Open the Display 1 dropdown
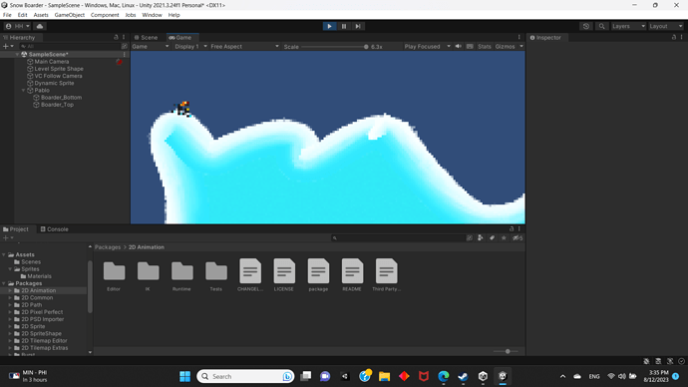The image size is (688, 387). [x=190, y=47]
